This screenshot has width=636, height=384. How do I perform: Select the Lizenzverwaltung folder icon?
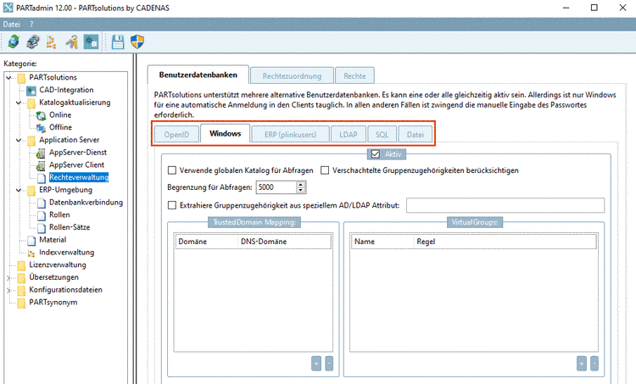tap(21, 265)
